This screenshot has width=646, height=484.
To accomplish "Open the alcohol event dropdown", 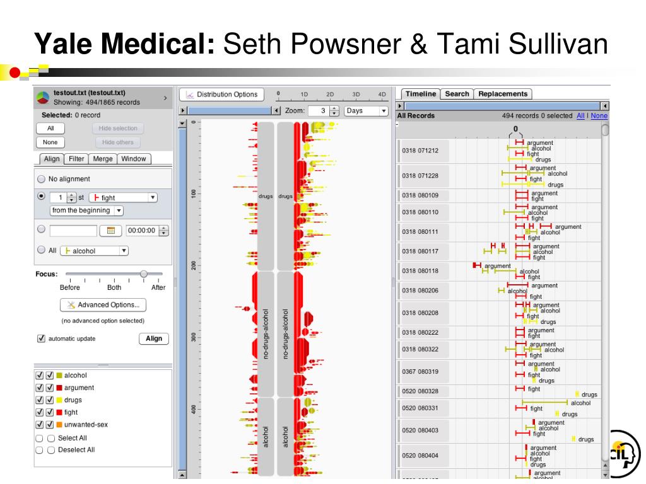I will (95, 251).
